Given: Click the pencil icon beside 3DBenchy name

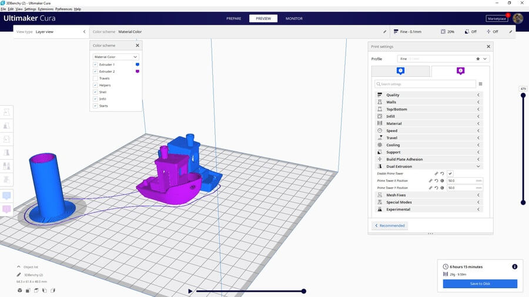Looking at the screenshot, I should [x=19, y=275].
